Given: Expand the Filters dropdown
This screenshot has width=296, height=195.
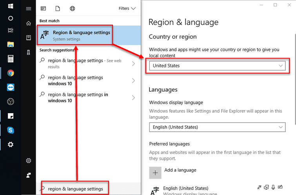Looking at the screenshot, I should [x=127, y=8].
